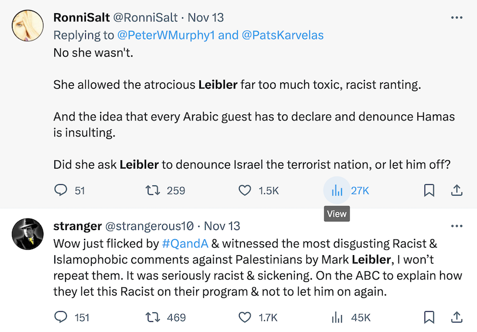View analytics for stranger's tweet

click(x=337, y=318)
